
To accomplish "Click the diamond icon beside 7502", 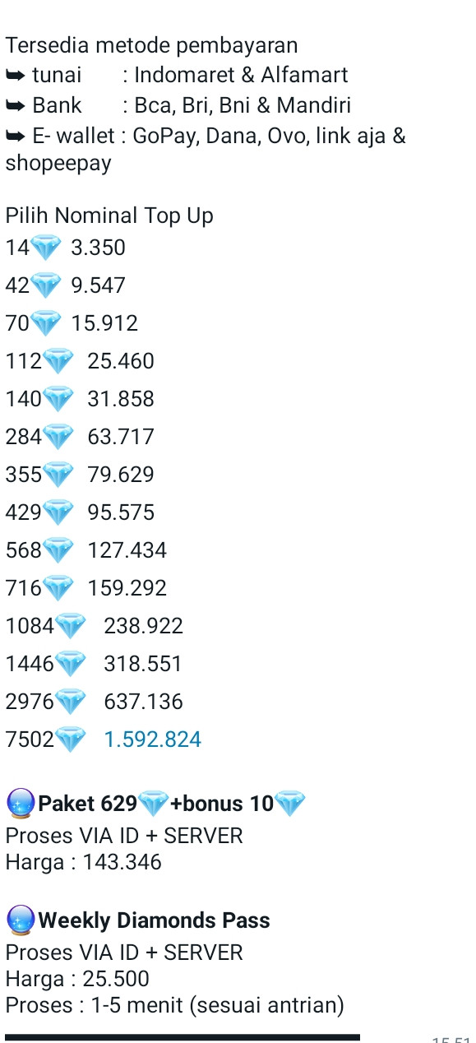I will tap(70, 739).
